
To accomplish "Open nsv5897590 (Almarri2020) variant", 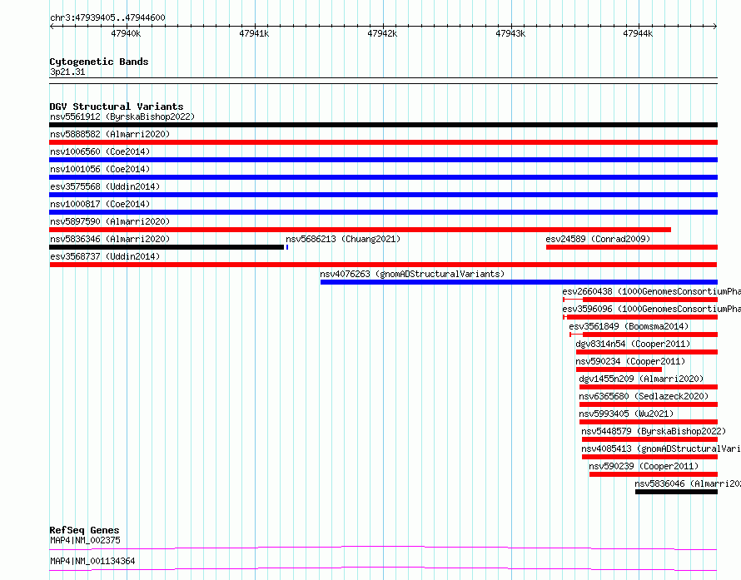I will click(110, 221).
